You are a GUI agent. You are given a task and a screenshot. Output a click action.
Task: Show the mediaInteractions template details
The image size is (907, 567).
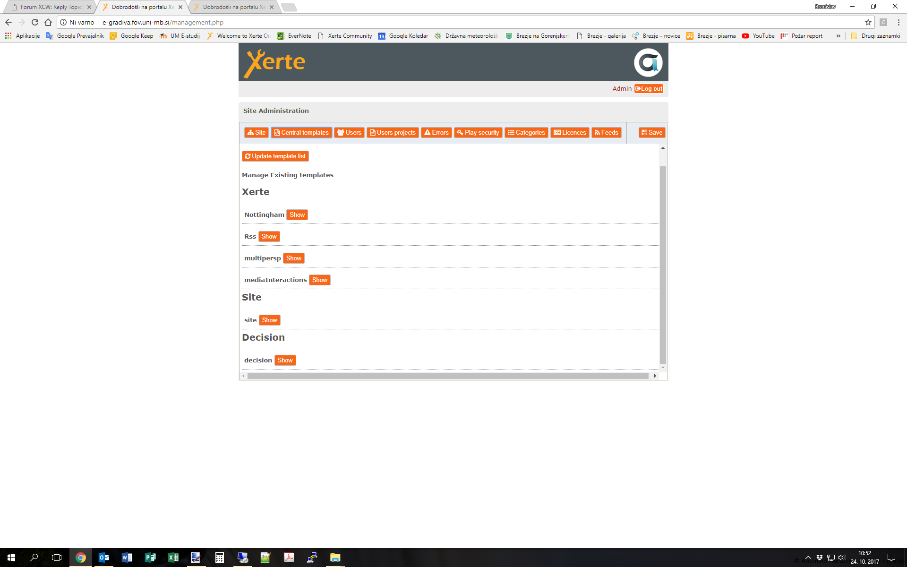point(320,280)
